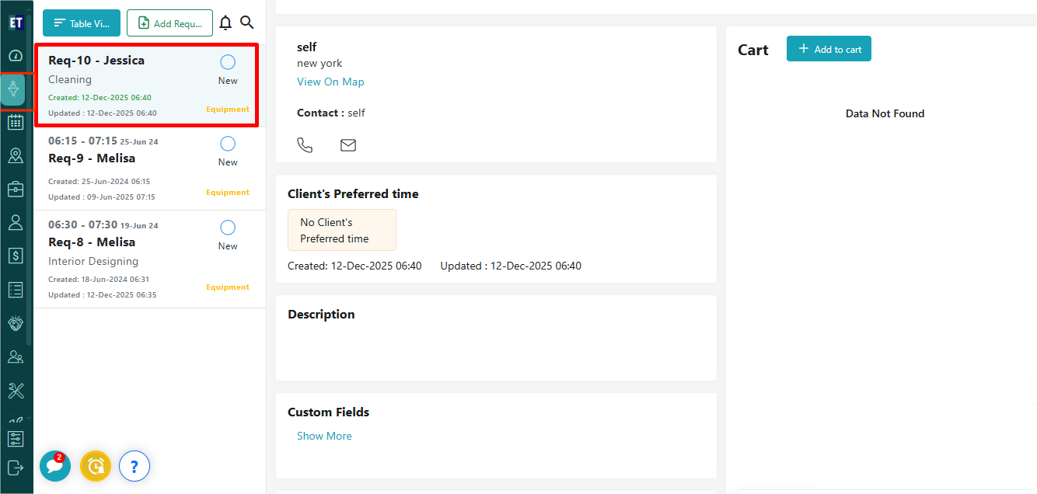Open the calendar icon in sidebar
1037x494 pixels.
[15, 123]
